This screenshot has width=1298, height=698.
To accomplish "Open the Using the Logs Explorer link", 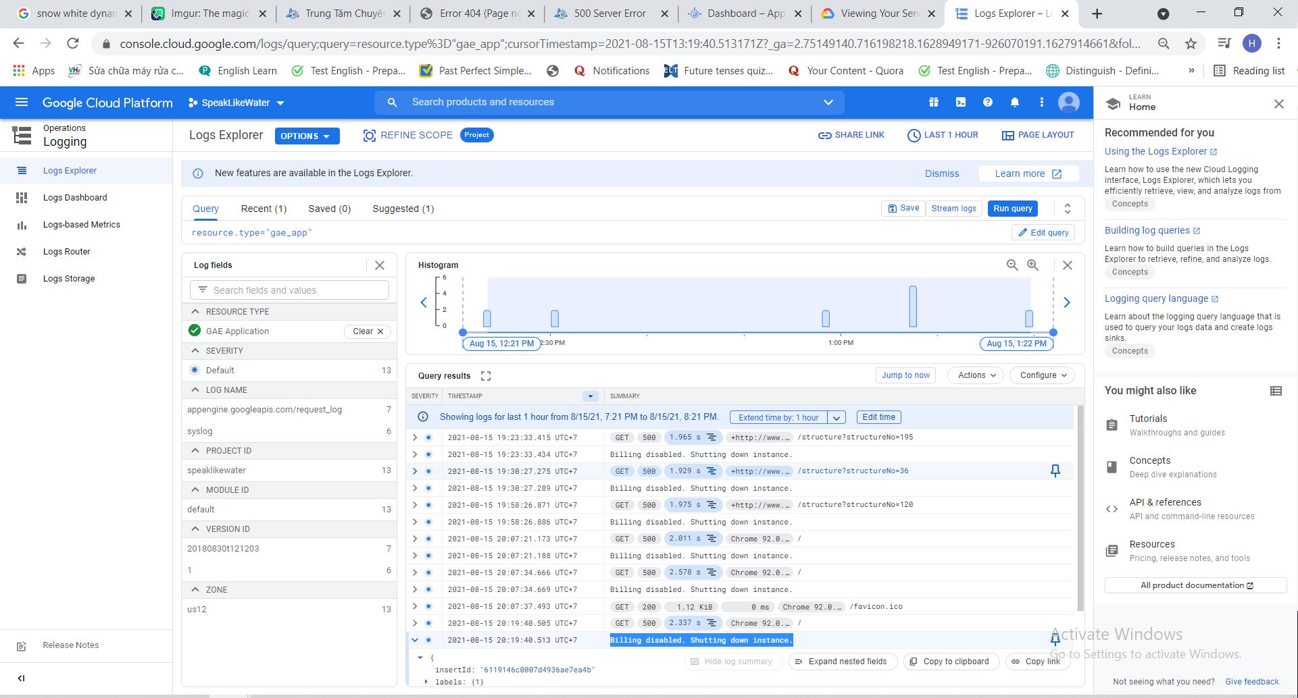I will pos(1161,152).
